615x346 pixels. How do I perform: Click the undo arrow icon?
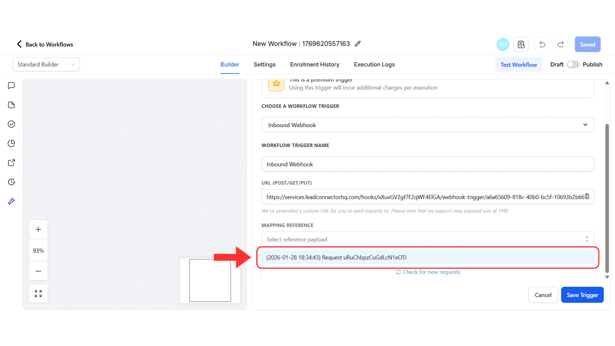542,45
